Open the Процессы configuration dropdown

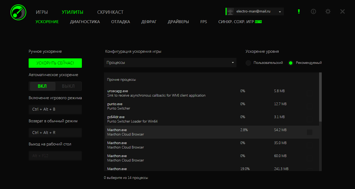170,63
